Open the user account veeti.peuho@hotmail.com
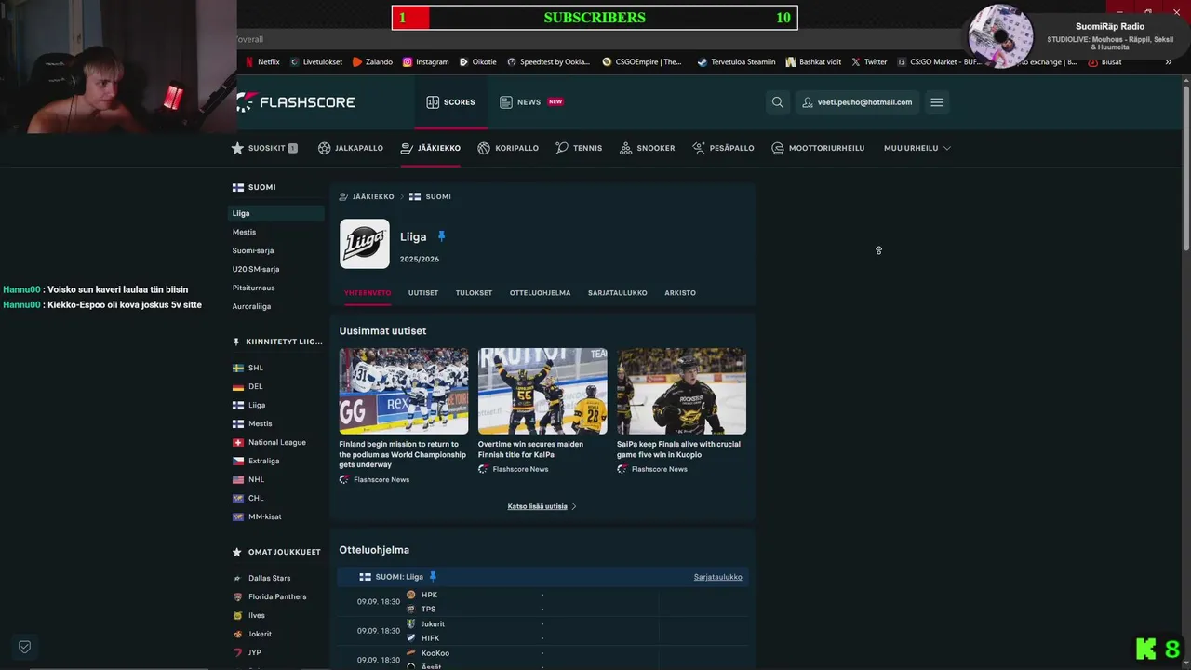The width and height of the screenshot is (1191, 670). click(x=857, y=102)
